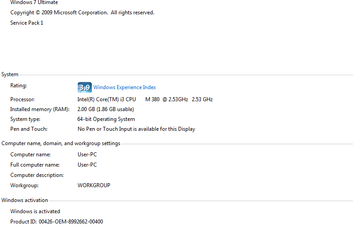Click the Microsoft copyright 2009 line
This screenshot has height=232, width=353.
82,13
